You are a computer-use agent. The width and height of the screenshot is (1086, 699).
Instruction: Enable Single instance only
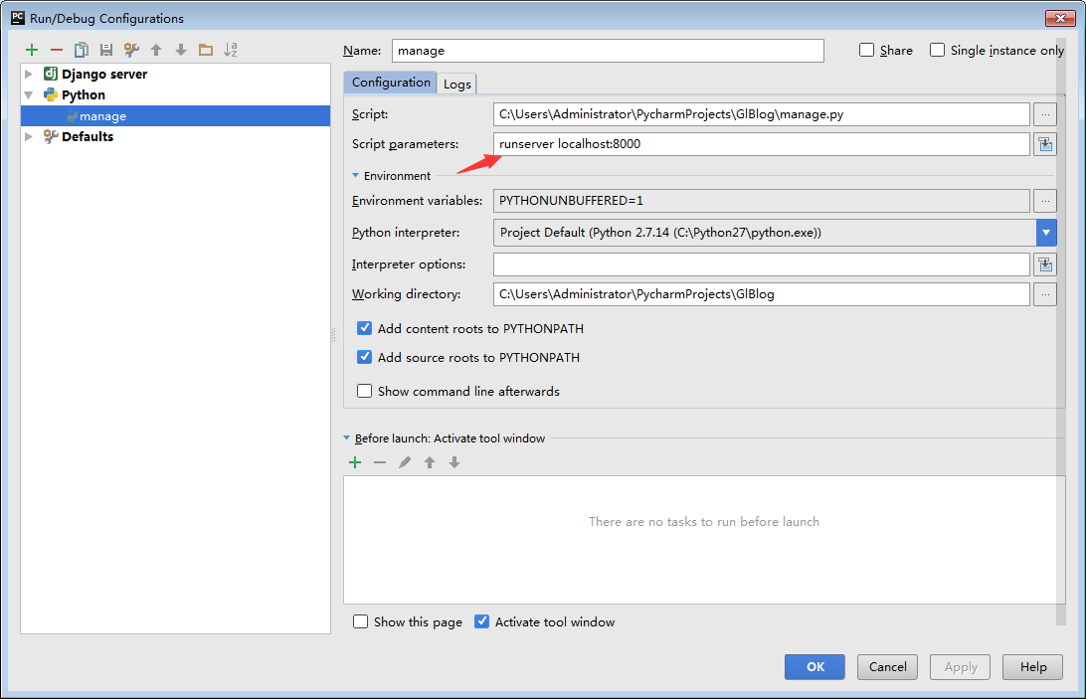937,50
